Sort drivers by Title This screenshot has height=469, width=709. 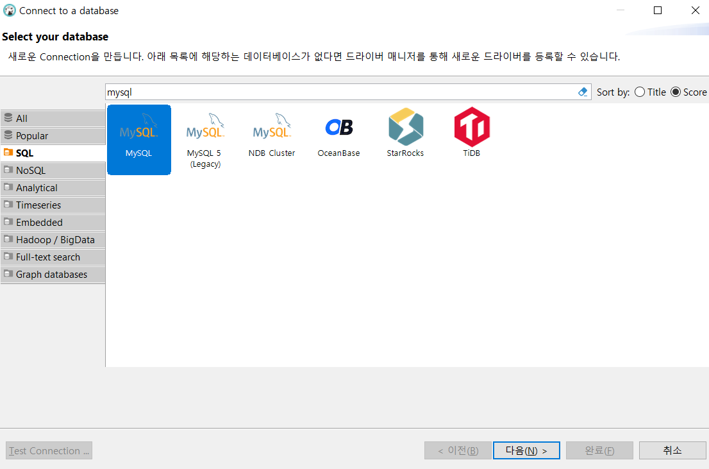(x=650, y=92)
